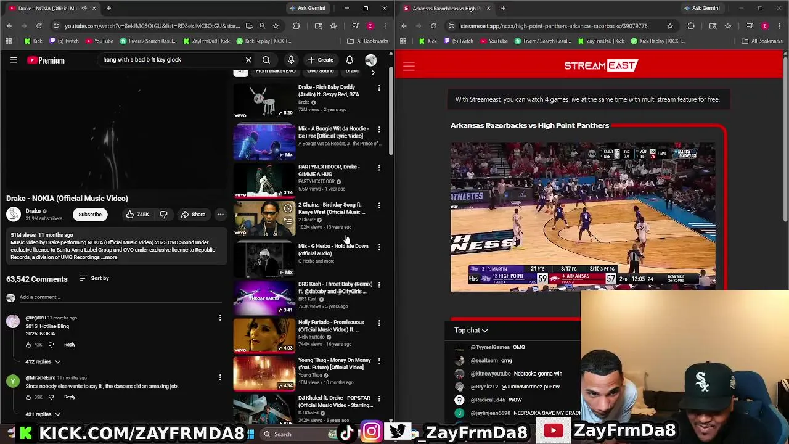
Task: Open Young Thug Money On Money thumbnail
Action: tap(264, 373)
